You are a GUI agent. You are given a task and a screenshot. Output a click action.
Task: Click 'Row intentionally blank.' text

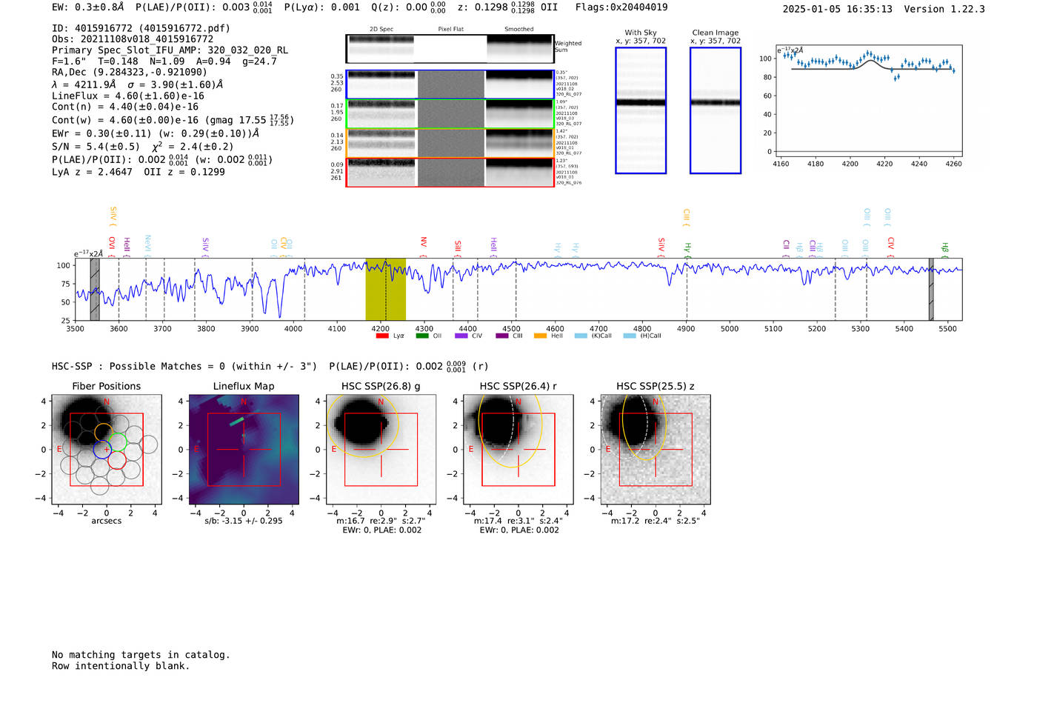121,666
